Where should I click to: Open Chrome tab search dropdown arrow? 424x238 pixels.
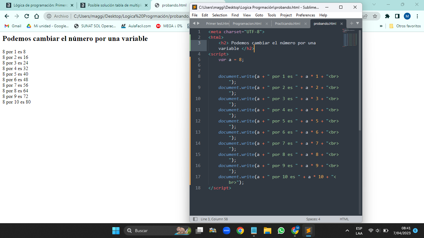click(x=374, y=4)
